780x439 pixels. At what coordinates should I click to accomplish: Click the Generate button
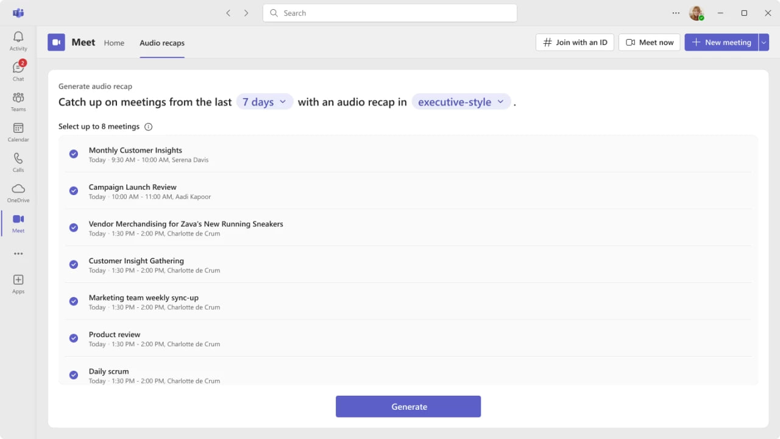pos(408,406)
